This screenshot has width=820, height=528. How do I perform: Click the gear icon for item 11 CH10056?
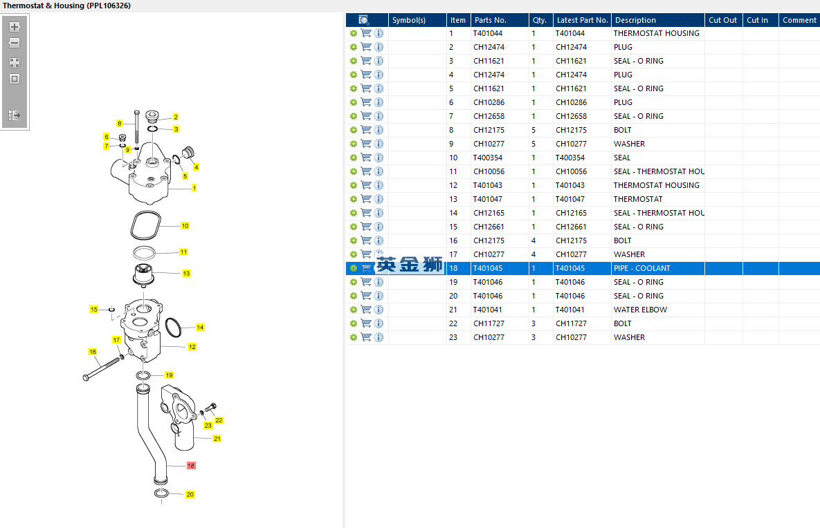click(354, 171)
